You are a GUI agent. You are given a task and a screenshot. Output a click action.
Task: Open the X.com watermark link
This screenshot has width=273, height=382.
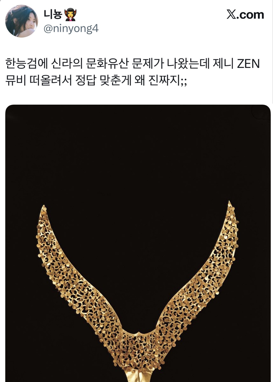(245, 15)
